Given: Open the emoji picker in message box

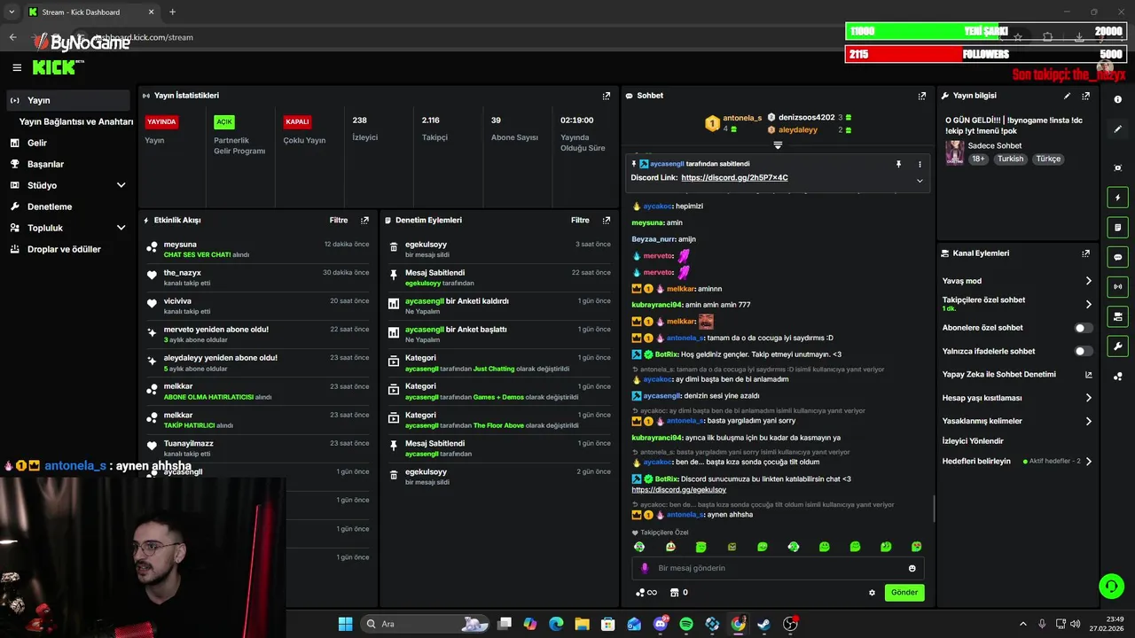Looking at the screenshot, I should pos(912,568).
